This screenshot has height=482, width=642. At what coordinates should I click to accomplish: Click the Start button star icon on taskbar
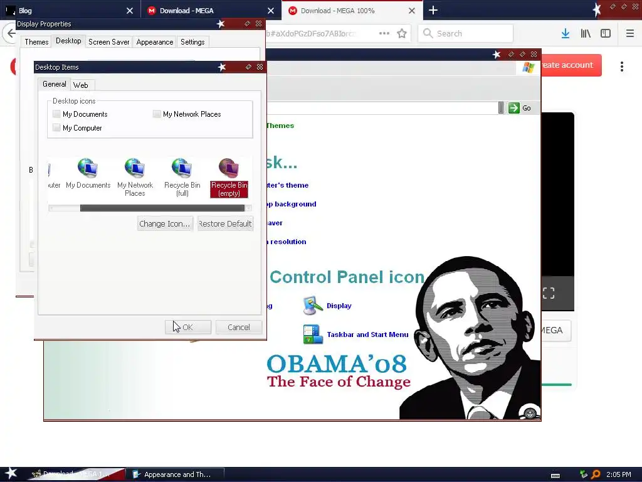(11, 473)
